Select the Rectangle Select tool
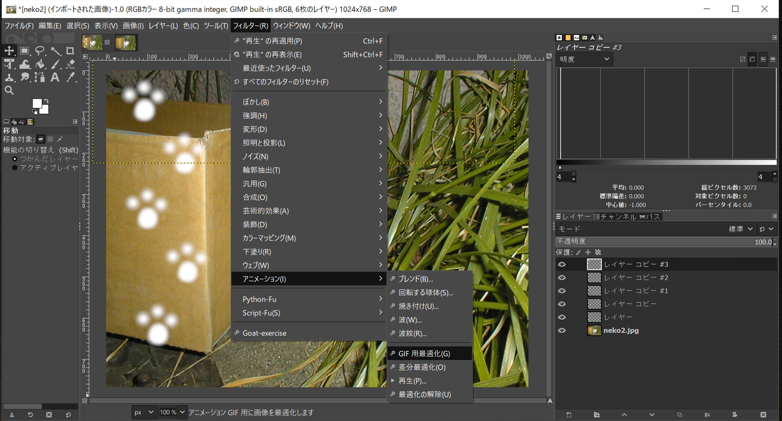Viewport: 782px width, 421px height. pyautogui.click(x=25, y=51)
